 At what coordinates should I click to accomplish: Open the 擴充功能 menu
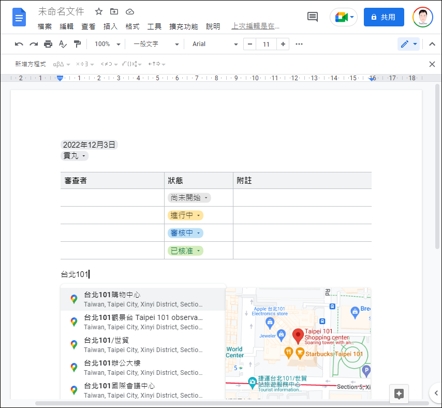tap(183, 26)
